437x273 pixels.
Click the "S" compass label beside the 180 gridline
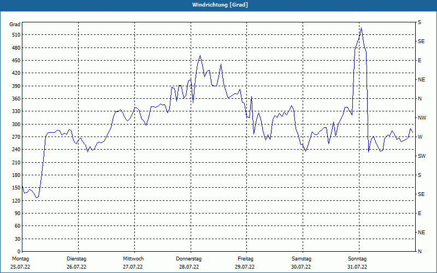coord(420,175)
